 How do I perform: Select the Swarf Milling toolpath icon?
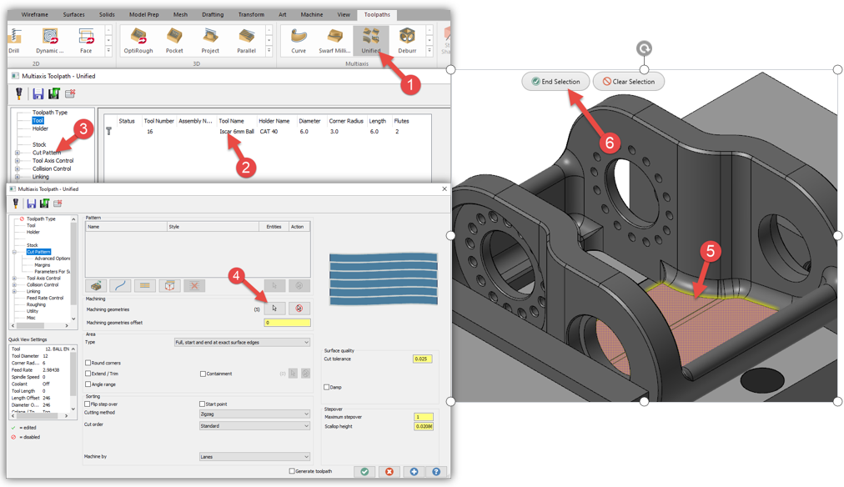tap(334, 40)
